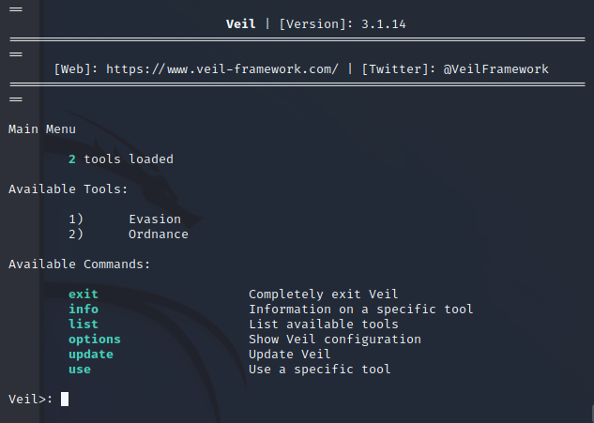Click the update command
Screen dimensions: 594x423
(91, 354)
